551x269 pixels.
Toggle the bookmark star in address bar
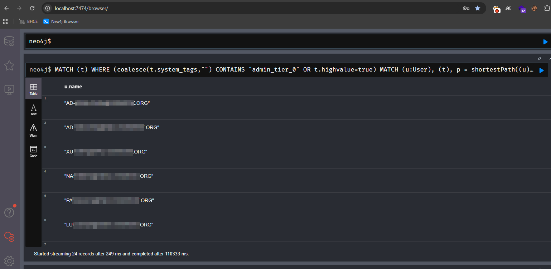click(477, 8)
